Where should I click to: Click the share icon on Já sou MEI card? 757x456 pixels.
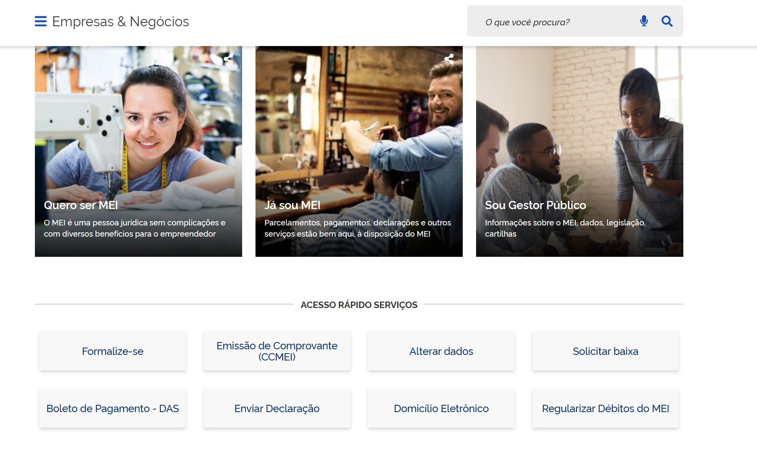tap(449, 59)
